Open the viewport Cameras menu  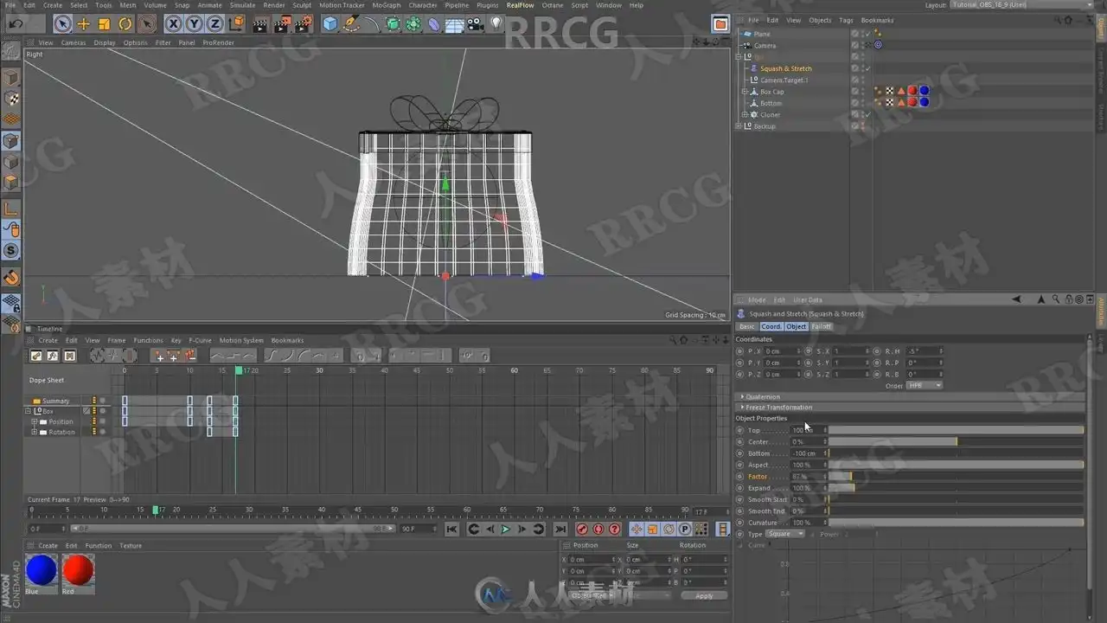click(73, 42)
